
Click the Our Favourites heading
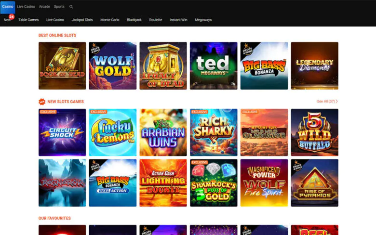pyautogui.click(x=54, y=218)
